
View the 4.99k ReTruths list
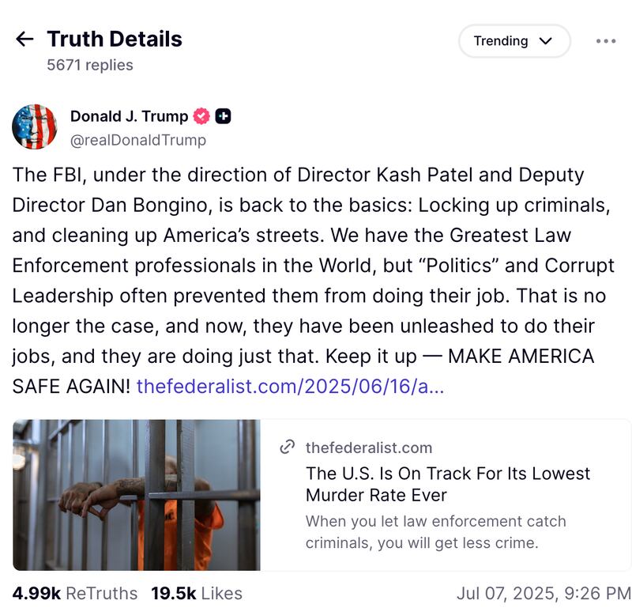pos(75,593)
